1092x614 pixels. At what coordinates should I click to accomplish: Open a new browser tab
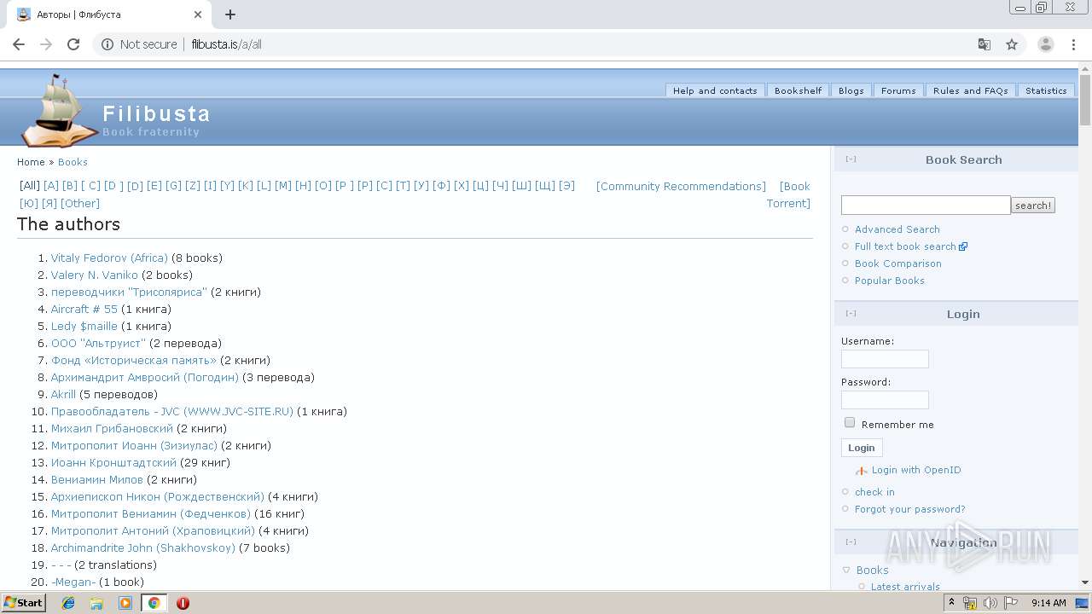230,14
